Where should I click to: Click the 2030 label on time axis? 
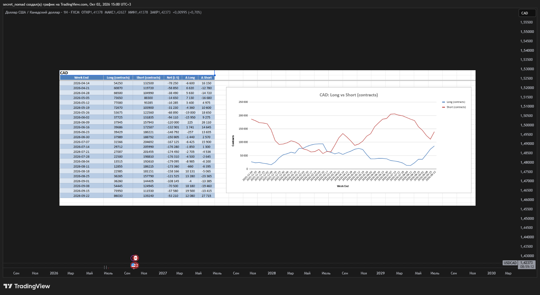click(x=491, y=273)
